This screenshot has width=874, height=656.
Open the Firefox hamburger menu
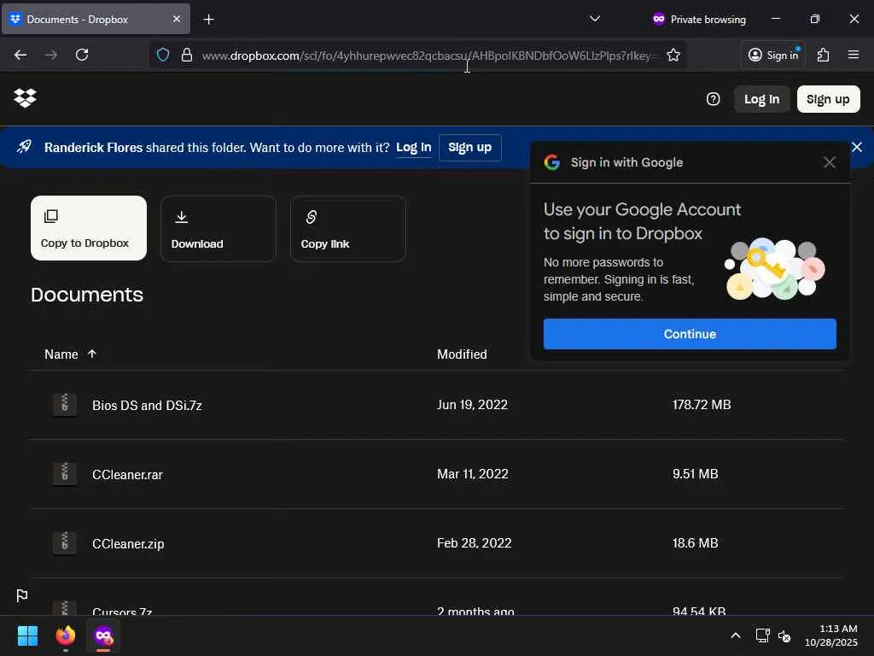(854, 55)
